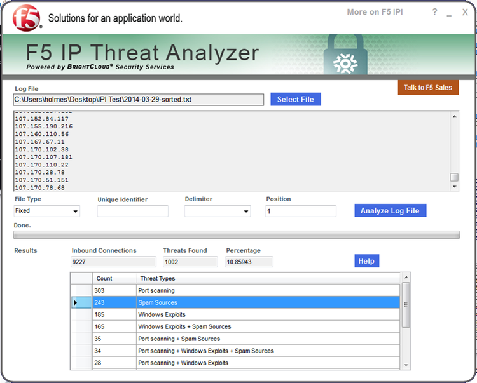The image size is (477, 383).
Task: Click the Select File button
Action: click(296, 99)
